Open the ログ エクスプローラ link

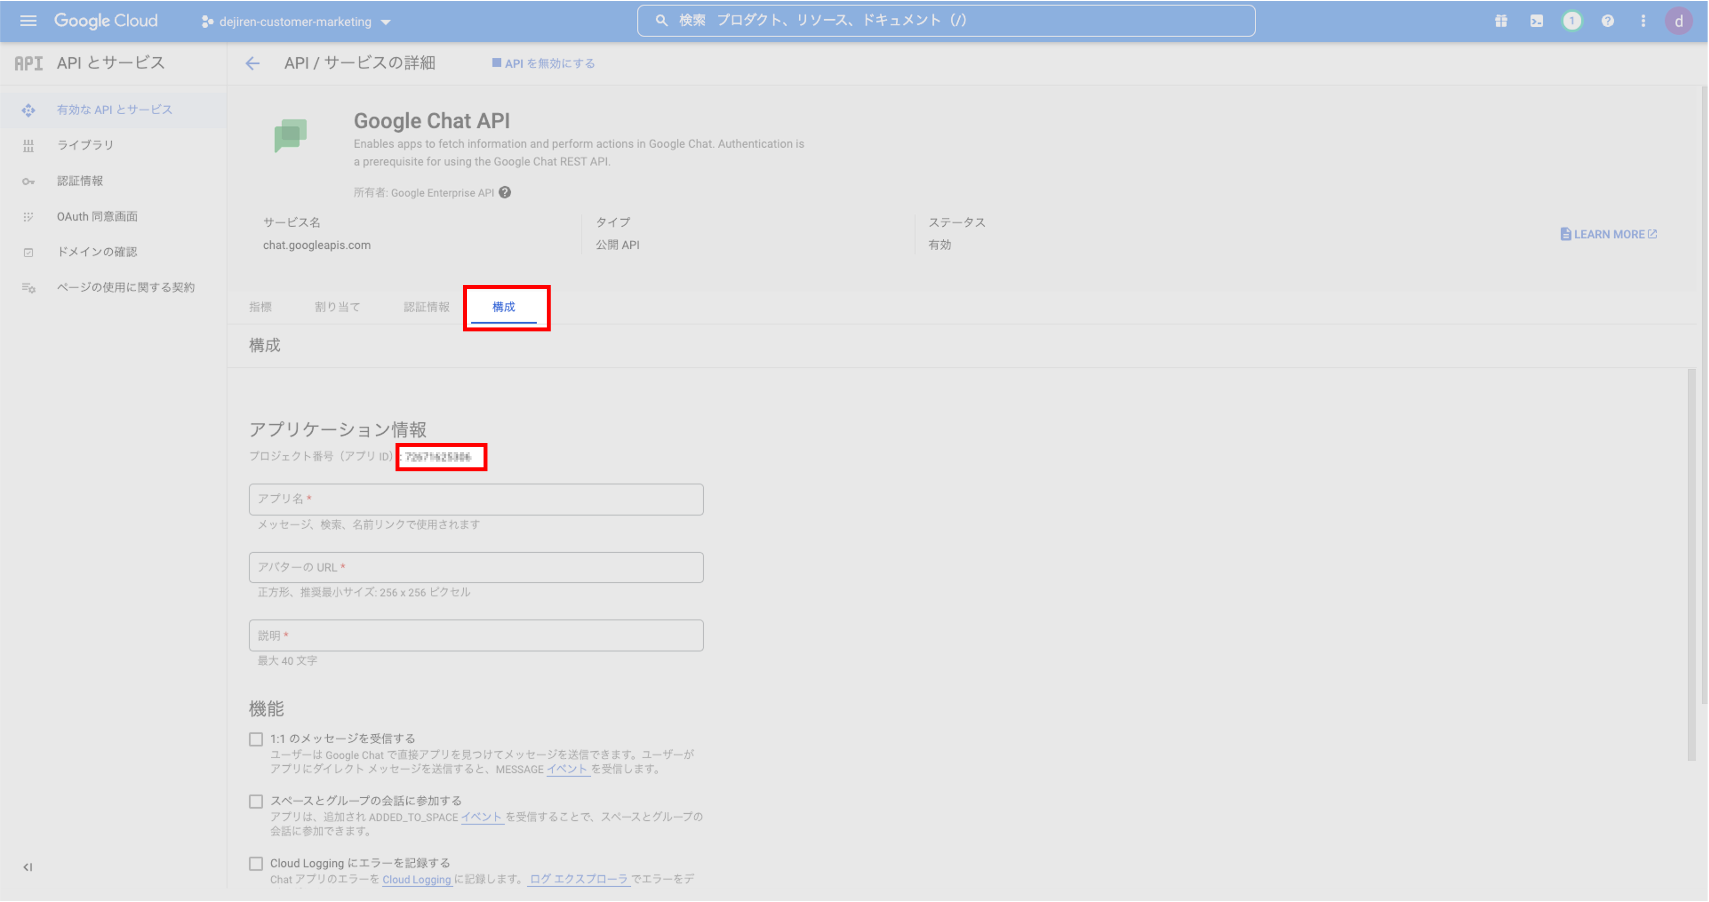(x=578, y=880)
